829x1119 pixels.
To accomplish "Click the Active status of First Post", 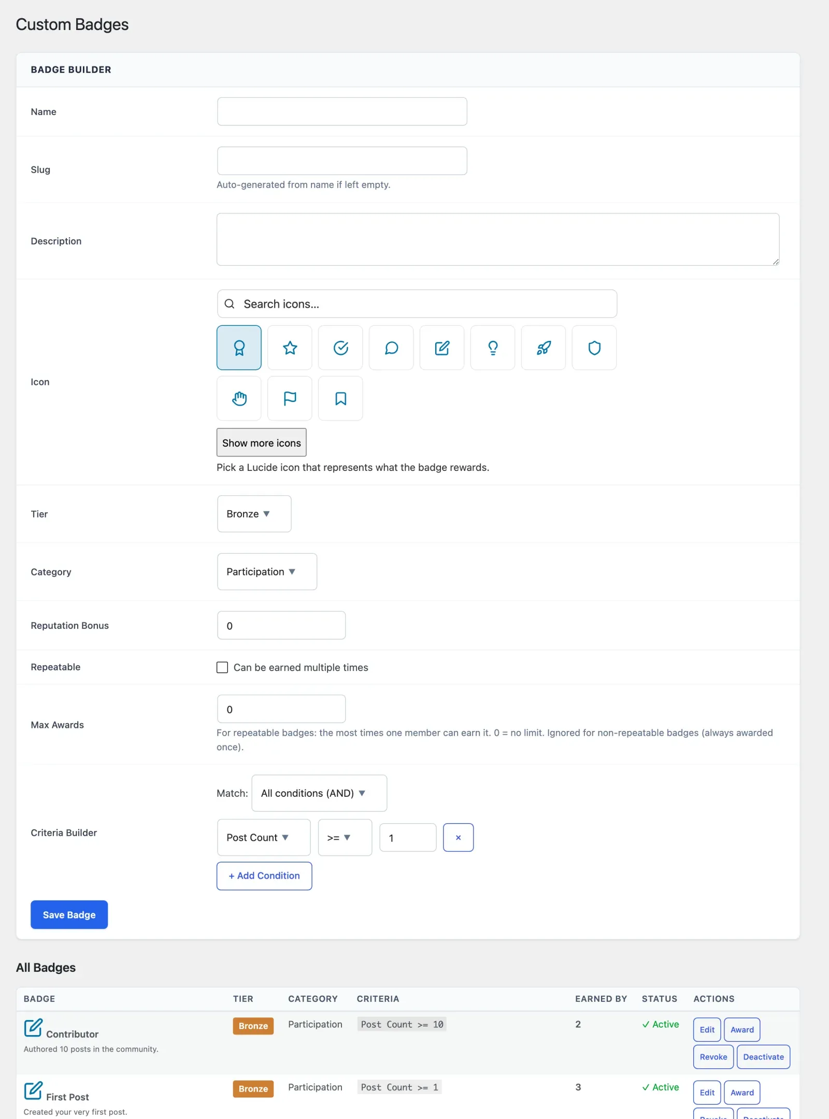I will coord(661,1087).
